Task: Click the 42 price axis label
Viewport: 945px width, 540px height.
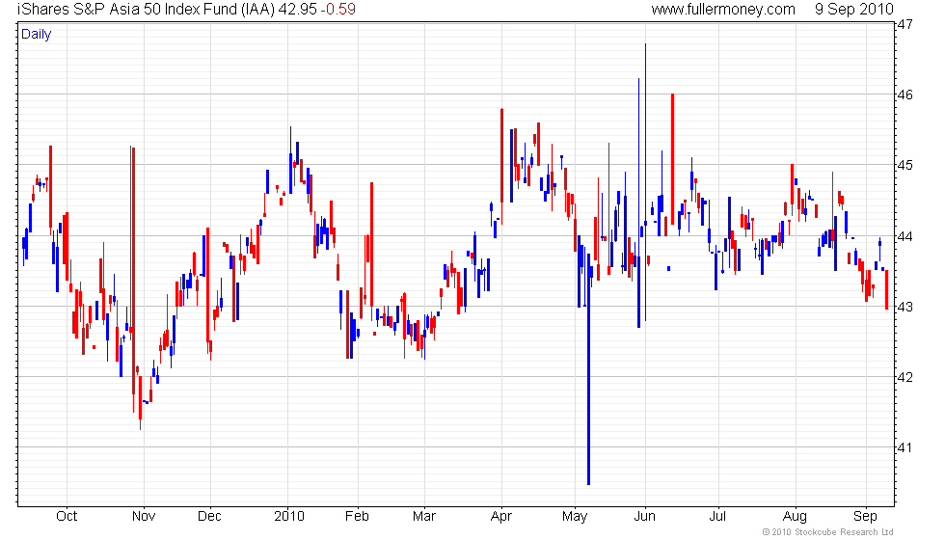Action: click(905, 377)
